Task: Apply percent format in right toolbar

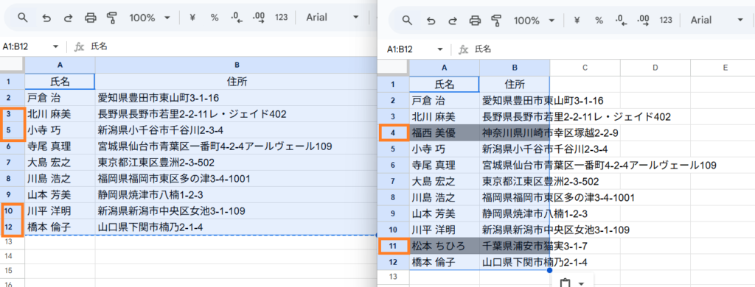Action: coord(599,20)
